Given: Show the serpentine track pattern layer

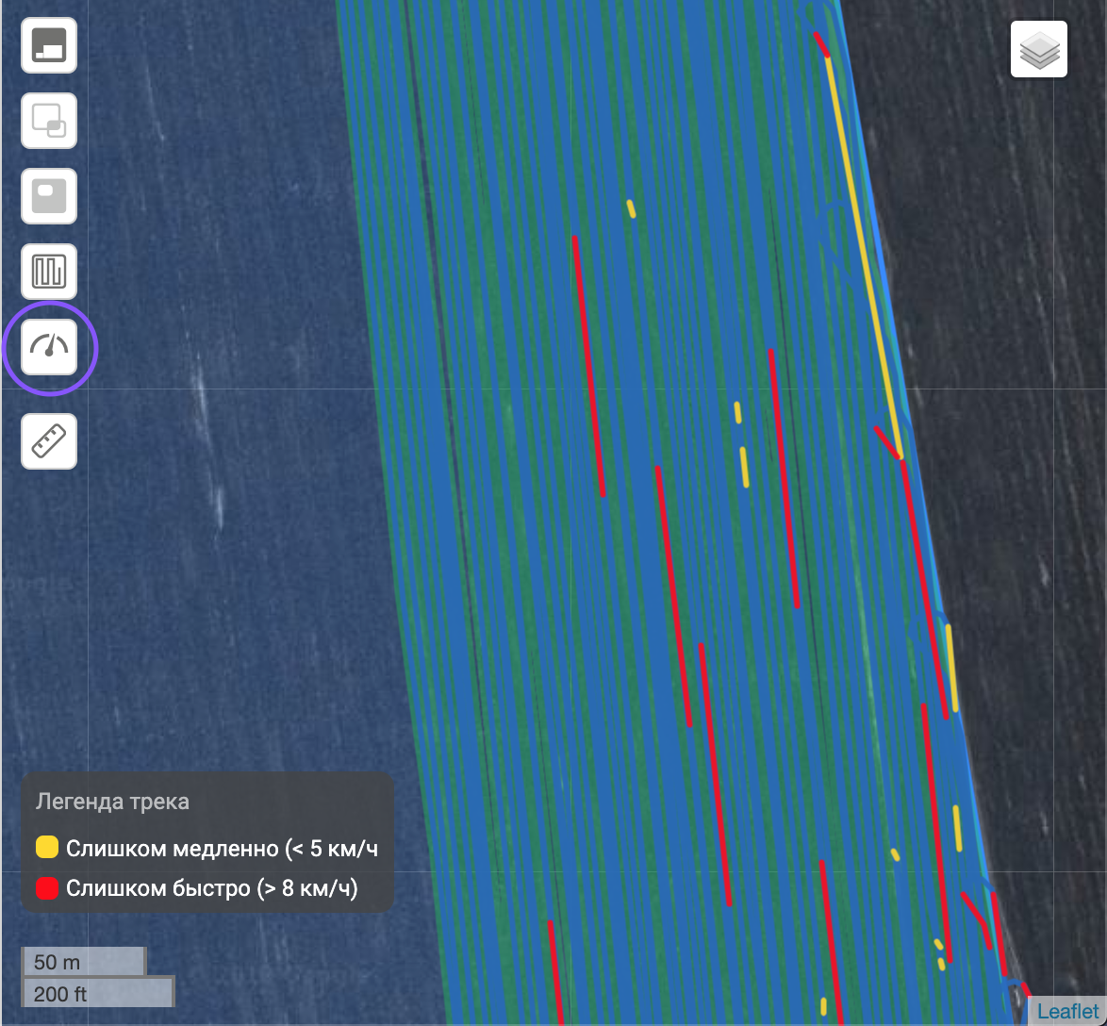Looking at the screenshot, I should (49, 273).
